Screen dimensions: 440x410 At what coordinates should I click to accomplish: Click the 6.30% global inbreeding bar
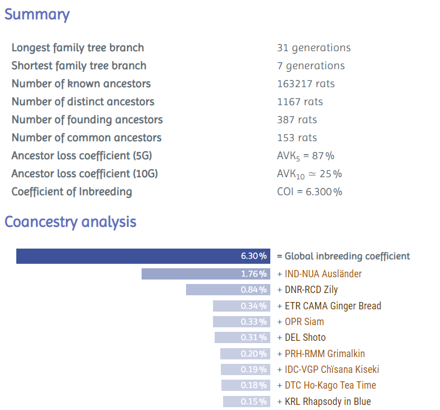point(143,256)
